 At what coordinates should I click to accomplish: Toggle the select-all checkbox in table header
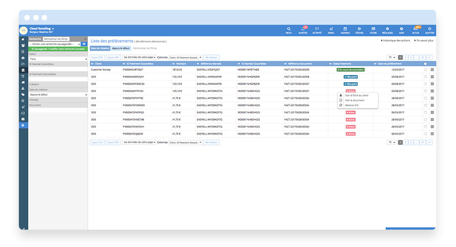click(425, 64)
